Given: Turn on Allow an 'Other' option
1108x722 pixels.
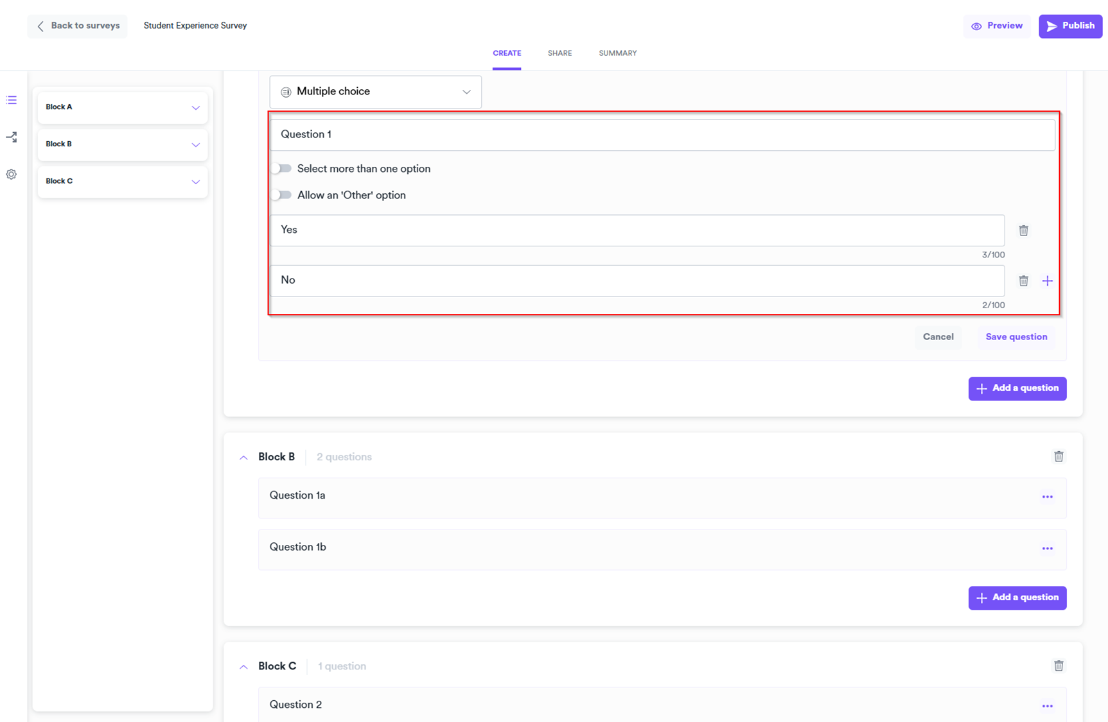Looking at the screenshot, I should click(281, 195).
